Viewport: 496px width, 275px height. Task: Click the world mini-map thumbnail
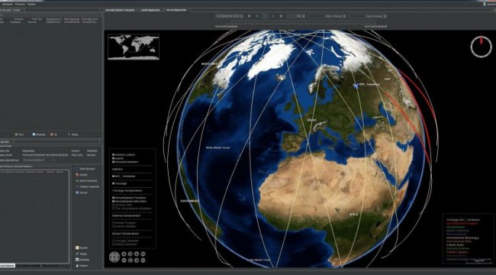(x=134, y=47)
